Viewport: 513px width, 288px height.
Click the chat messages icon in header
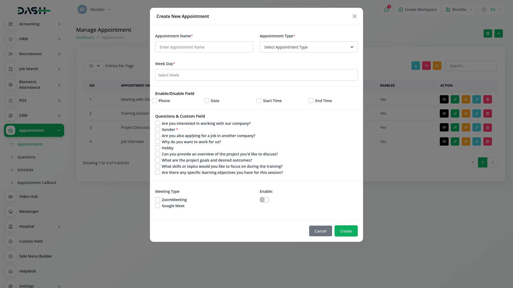[387, 10]
